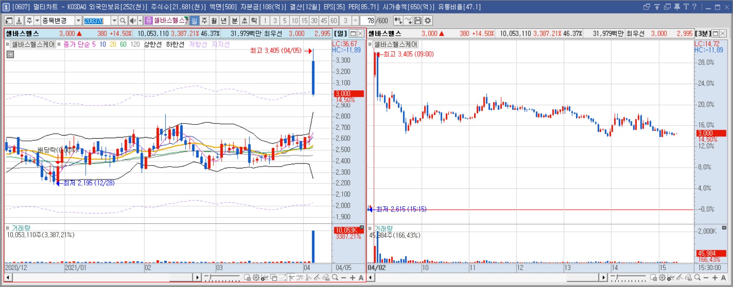This screenshot has width=733, height=287.
Task: Open the data table grid icon in left chart
Action: tap(10, 54)
